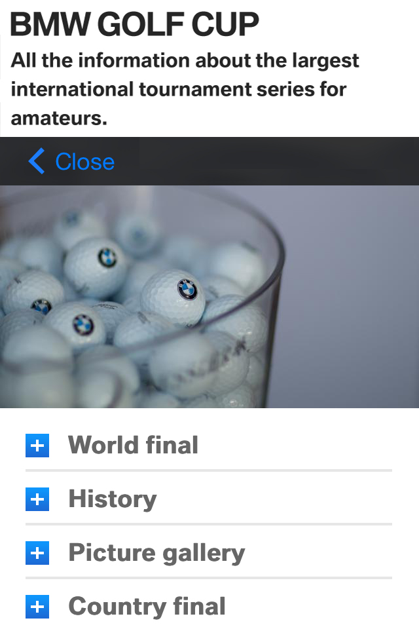Expand World final with its plus icon
Image resolution: width=419 pixels, height=629 pixels.
[x=37, y=446]
